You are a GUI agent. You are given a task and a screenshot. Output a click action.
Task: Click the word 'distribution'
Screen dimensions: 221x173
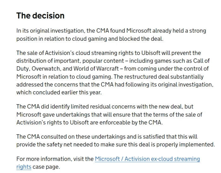[31, 61]
